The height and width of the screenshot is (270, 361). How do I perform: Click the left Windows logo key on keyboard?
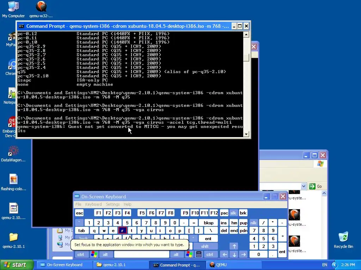click(94, 255)
